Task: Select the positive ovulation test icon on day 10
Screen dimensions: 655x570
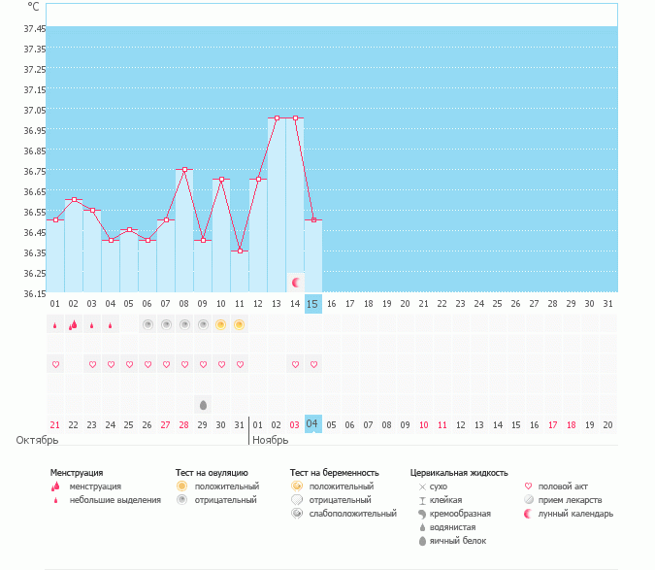Action: (221, 324)
